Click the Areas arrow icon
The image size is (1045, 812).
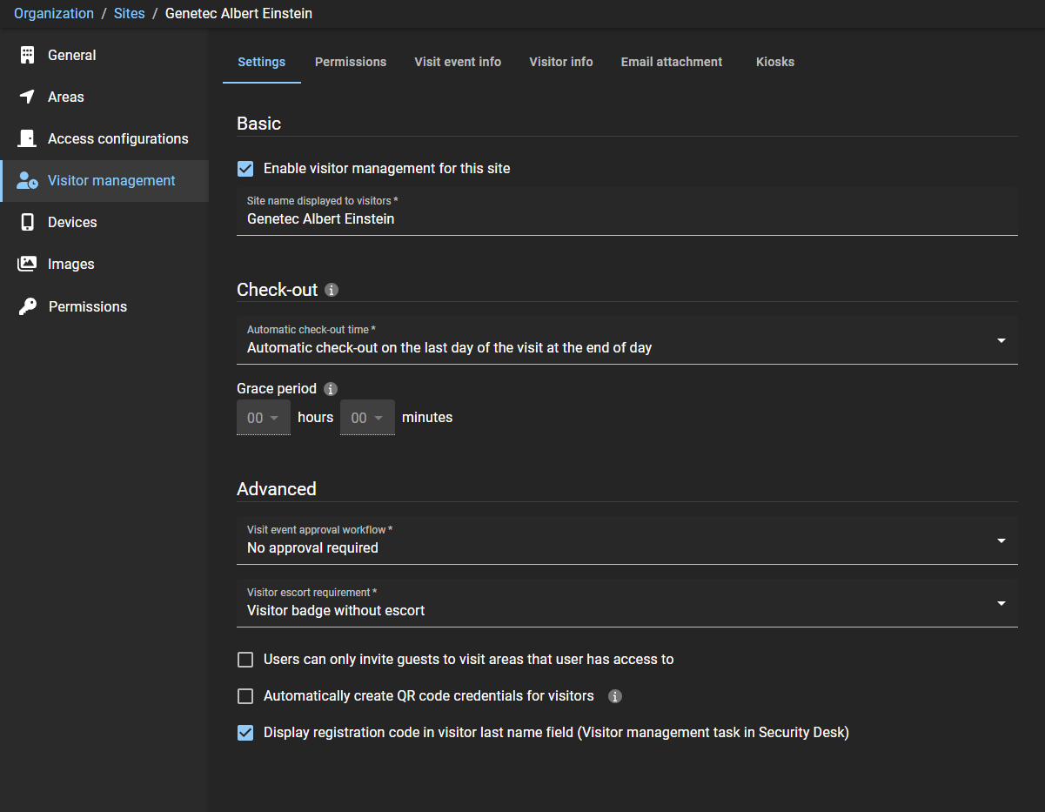(27, 97)
